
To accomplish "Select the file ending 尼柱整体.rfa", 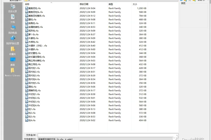I will [37, 16].
